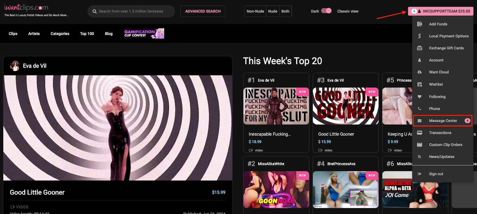Open the Categories navigation menu
Screen dimensions: 477x214
[60, 34]
